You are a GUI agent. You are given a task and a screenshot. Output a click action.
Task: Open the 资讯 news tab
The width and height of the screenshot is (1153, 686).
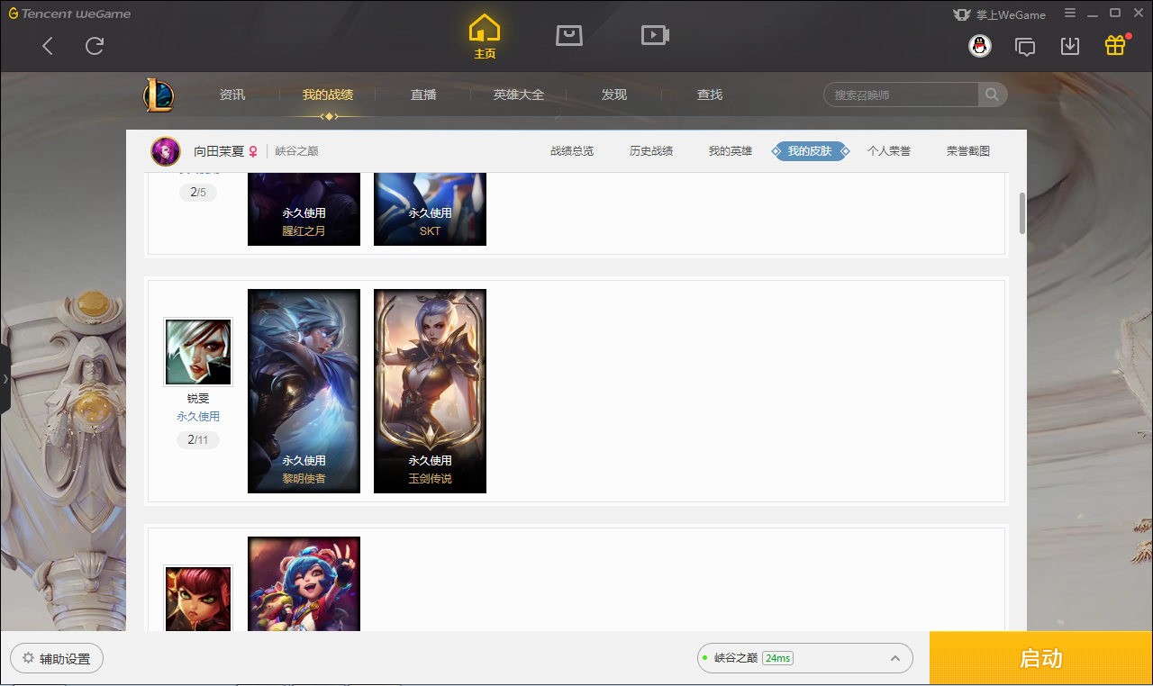pos(232,95)
